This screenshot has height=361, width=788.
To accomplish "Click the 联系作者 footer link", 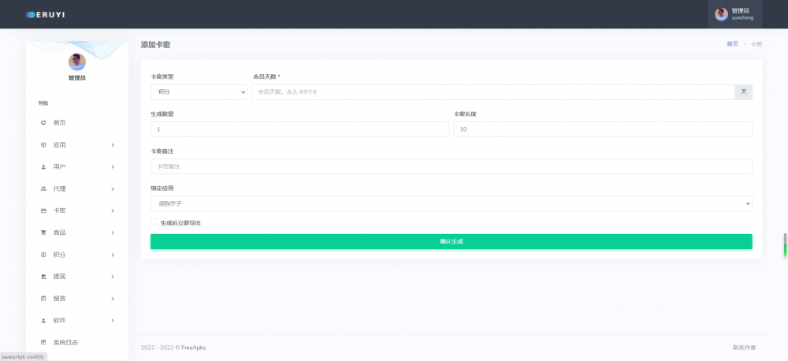I will click(743, 348).
